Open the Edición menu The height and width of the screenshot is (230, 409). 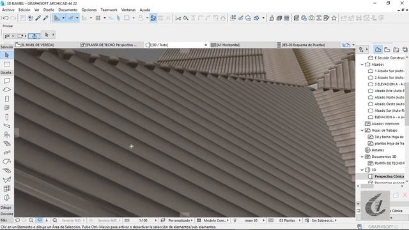point(24,10)
